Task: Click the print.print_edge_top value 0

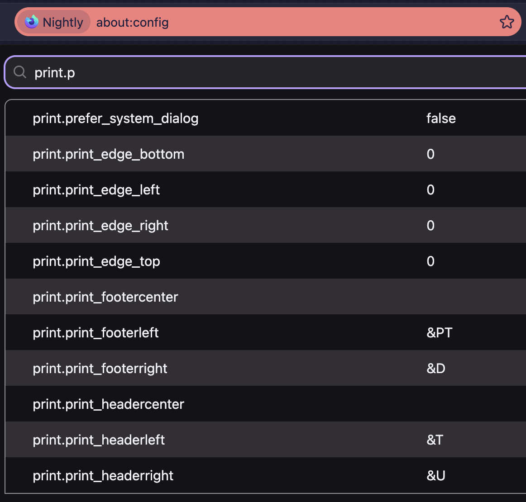Action: coord(430,261)
